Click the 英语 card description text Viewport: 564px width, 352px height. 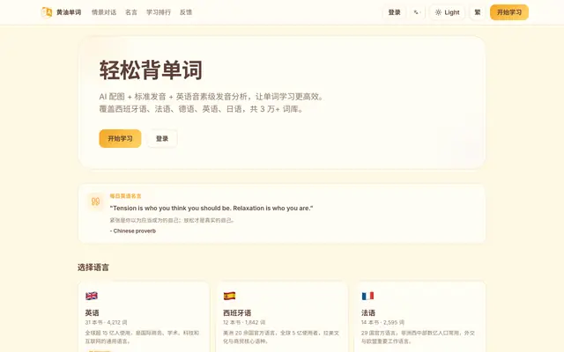(x=142, y=337)
